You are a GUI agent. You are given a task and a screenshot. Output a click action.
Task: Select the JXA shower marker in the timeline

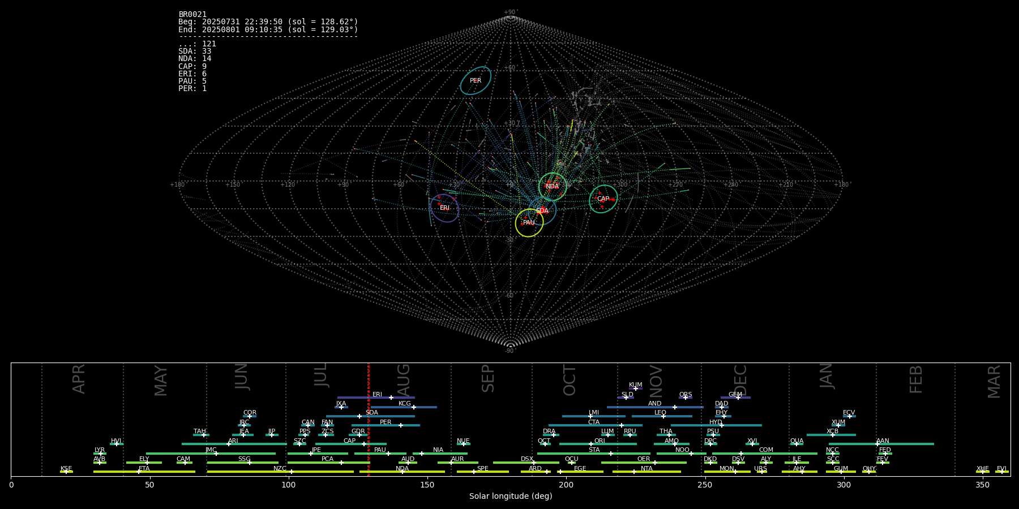(x=341, y=407)
